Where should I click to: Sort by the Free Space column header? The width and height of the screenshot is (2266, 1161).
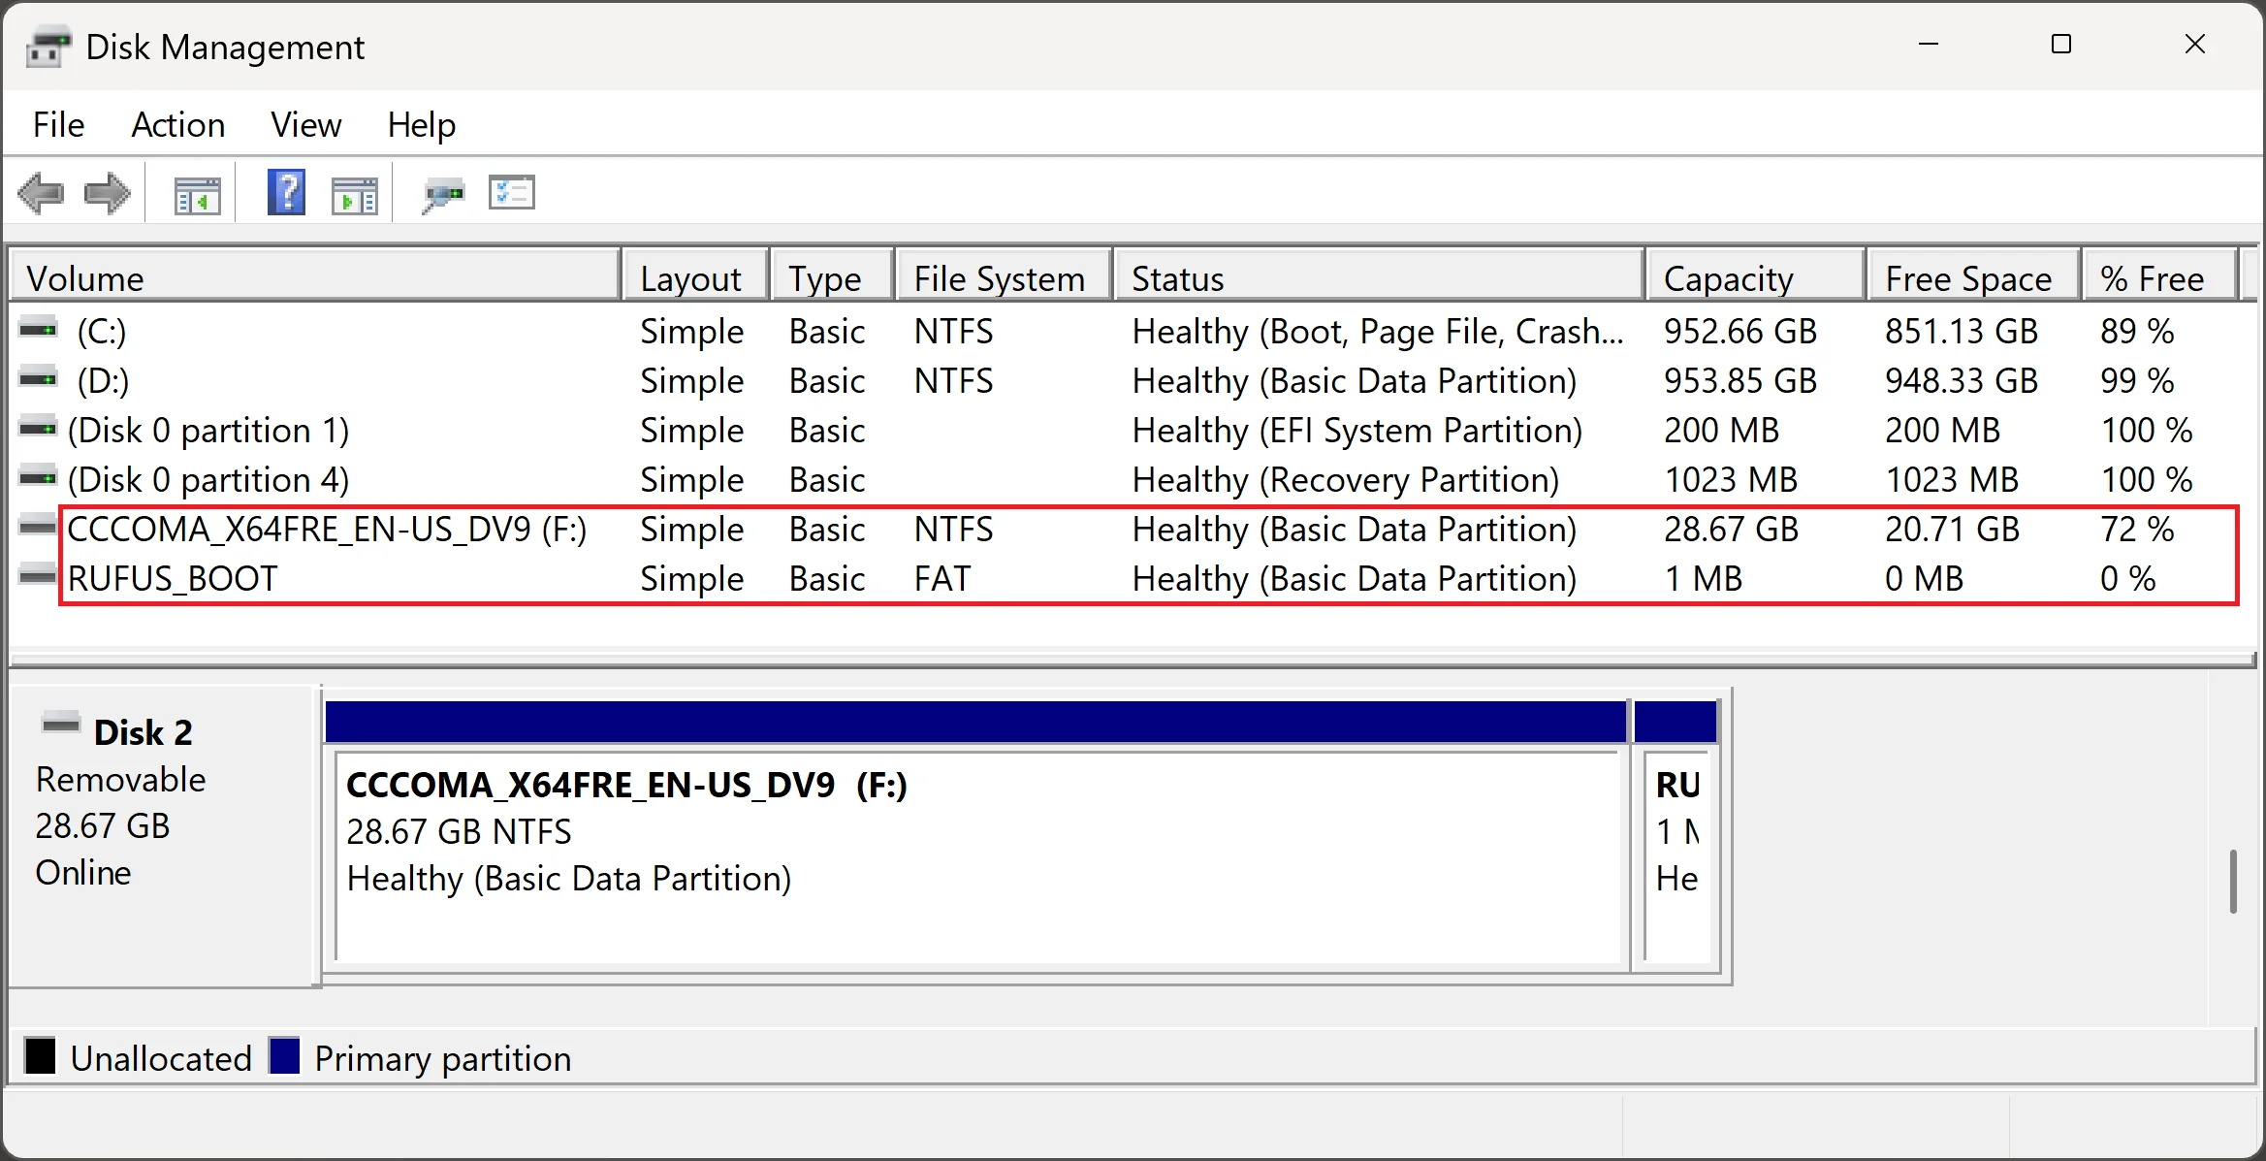[x=1974, y=277]
